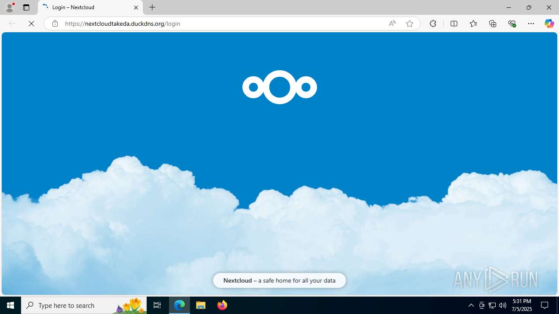Select the Login – Nextcloud tab
The image size is (559, 314).
tap(90, 7)
